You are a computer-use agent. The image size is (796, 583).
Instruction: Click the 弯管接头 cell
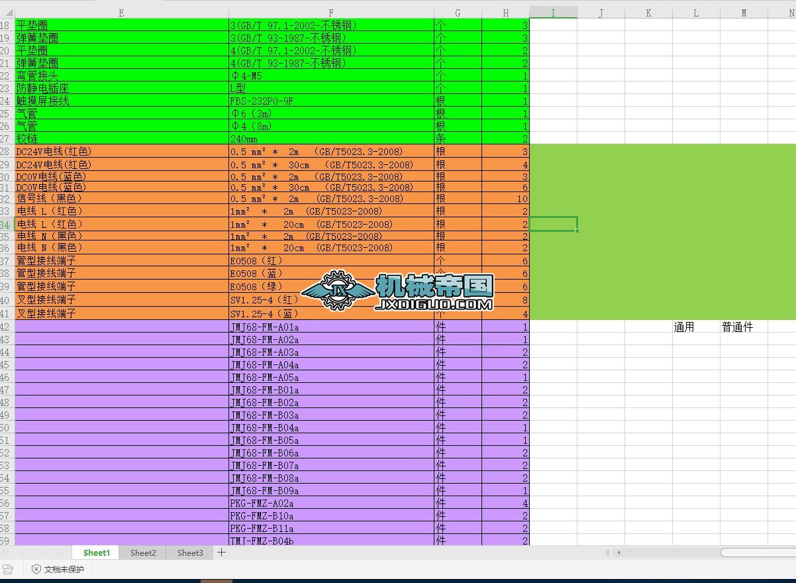(121, 76)
